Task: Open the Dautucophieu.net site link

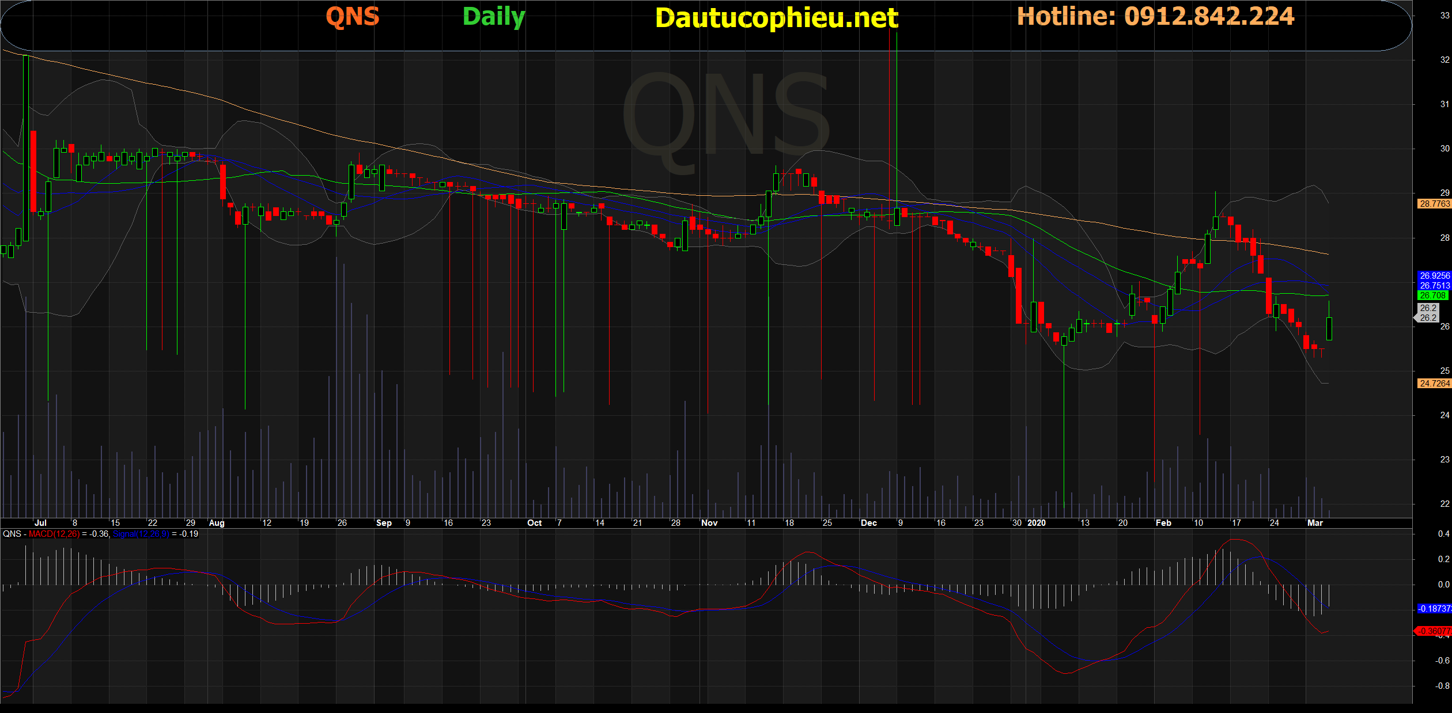Action: (x=776, y=18)
